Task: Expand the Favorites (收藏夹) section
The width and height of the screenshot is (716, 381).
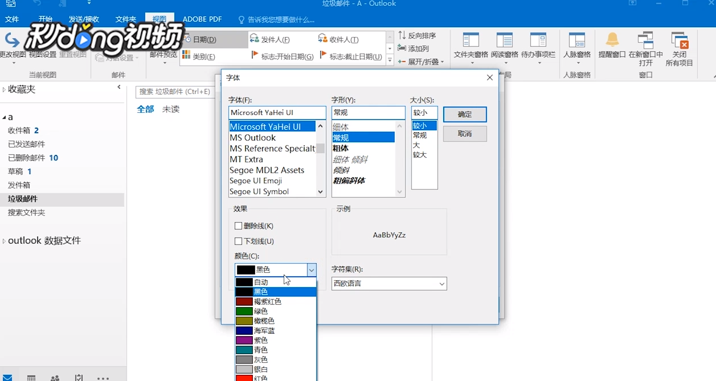Action: pyautogui.click(x=4, y=89)
